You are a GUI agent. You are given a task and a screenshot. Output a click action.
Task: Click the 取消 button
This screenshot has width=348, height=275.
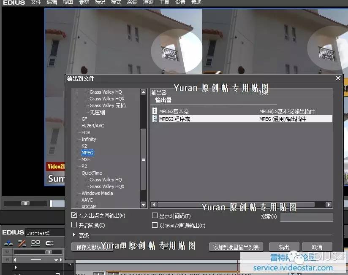[x=317, y=247]
